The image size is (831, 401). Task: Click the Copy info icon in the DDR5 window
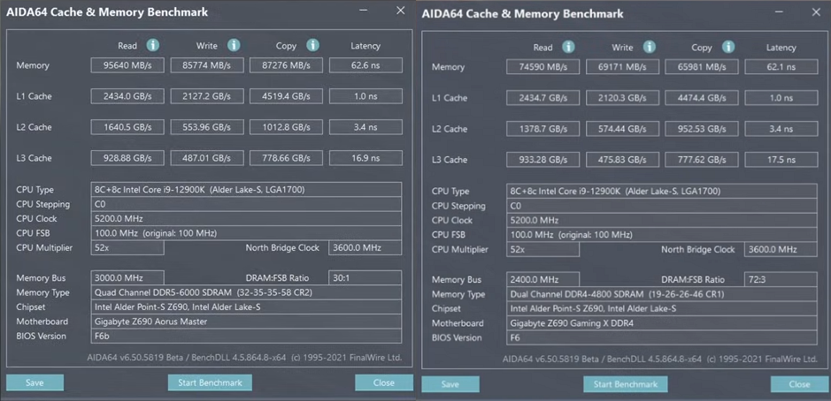point(312,46)
